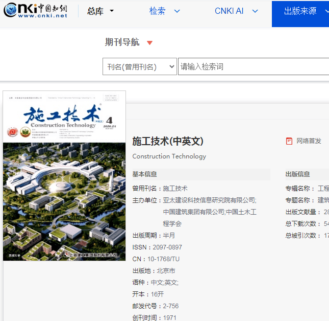Click the Construction Technology subtitle
329x321 pixels.
169,156
